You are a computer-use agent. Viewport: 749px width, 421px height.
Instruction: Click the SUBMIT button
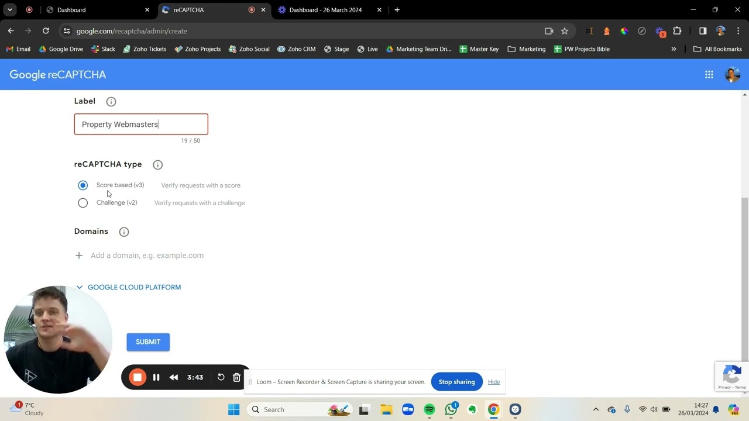tap(148, 342)
